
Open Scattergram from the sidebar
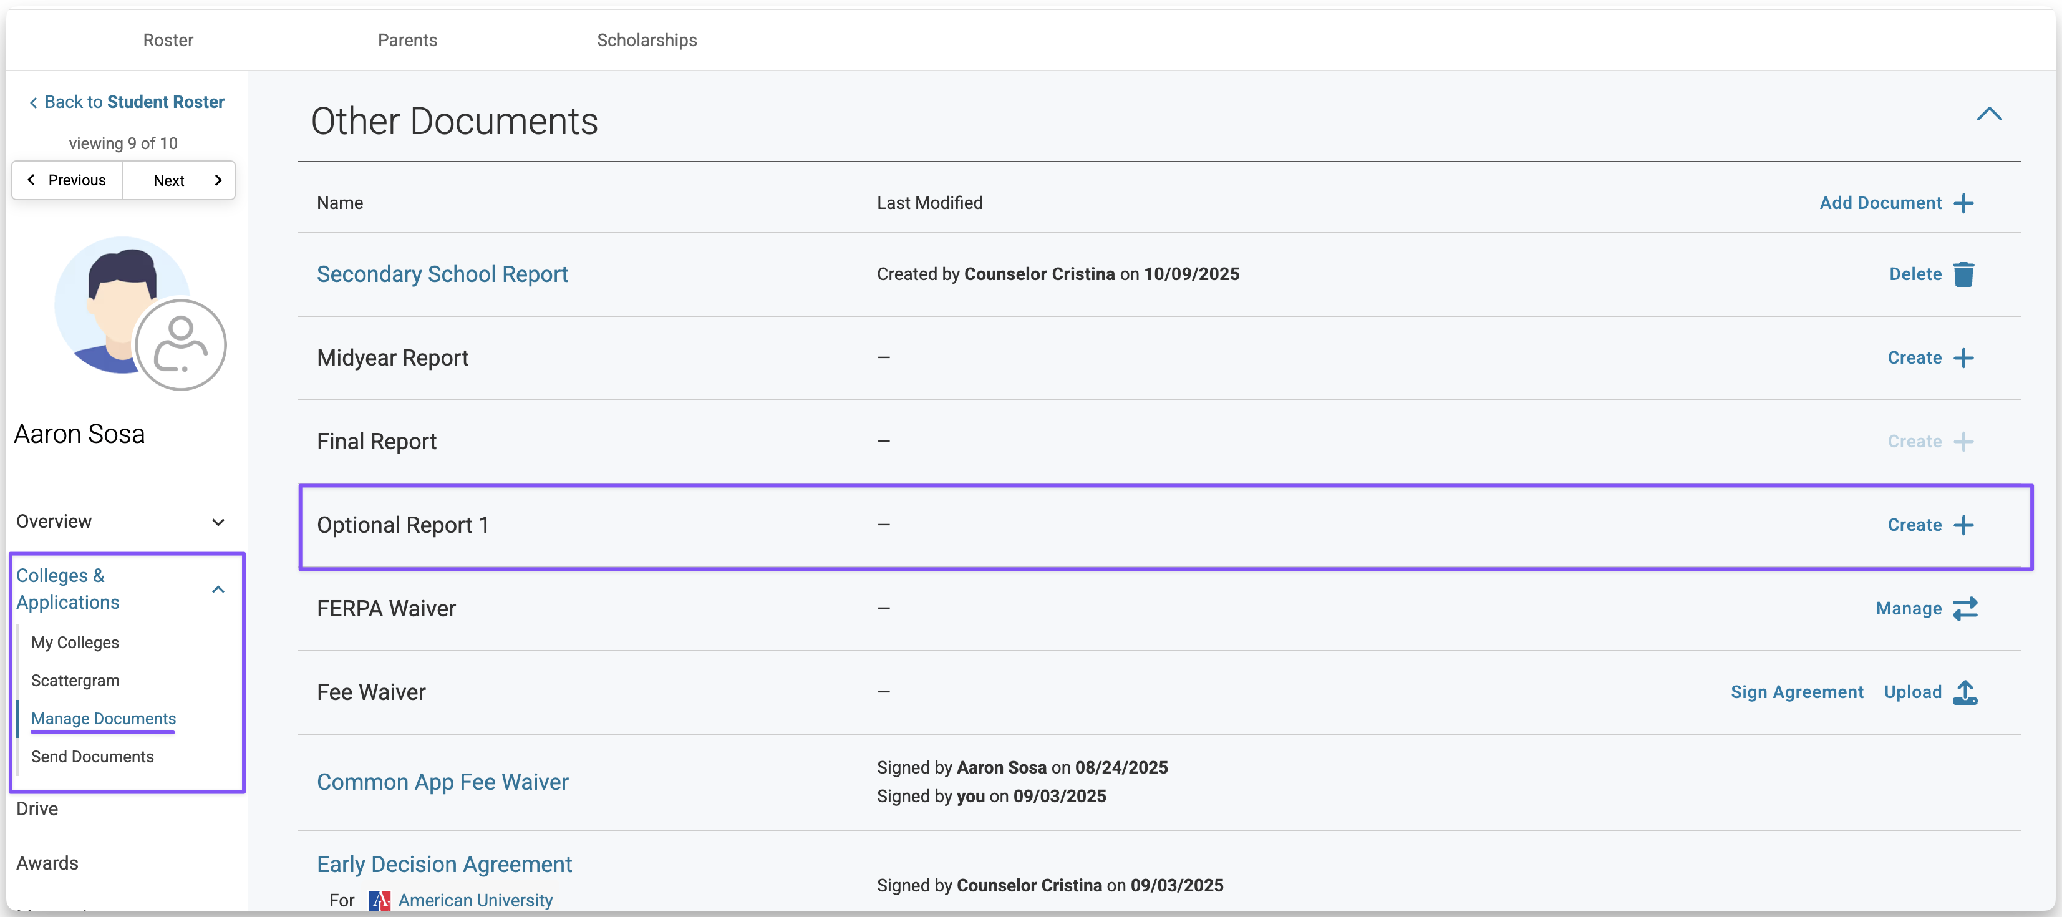pos(75,681)
